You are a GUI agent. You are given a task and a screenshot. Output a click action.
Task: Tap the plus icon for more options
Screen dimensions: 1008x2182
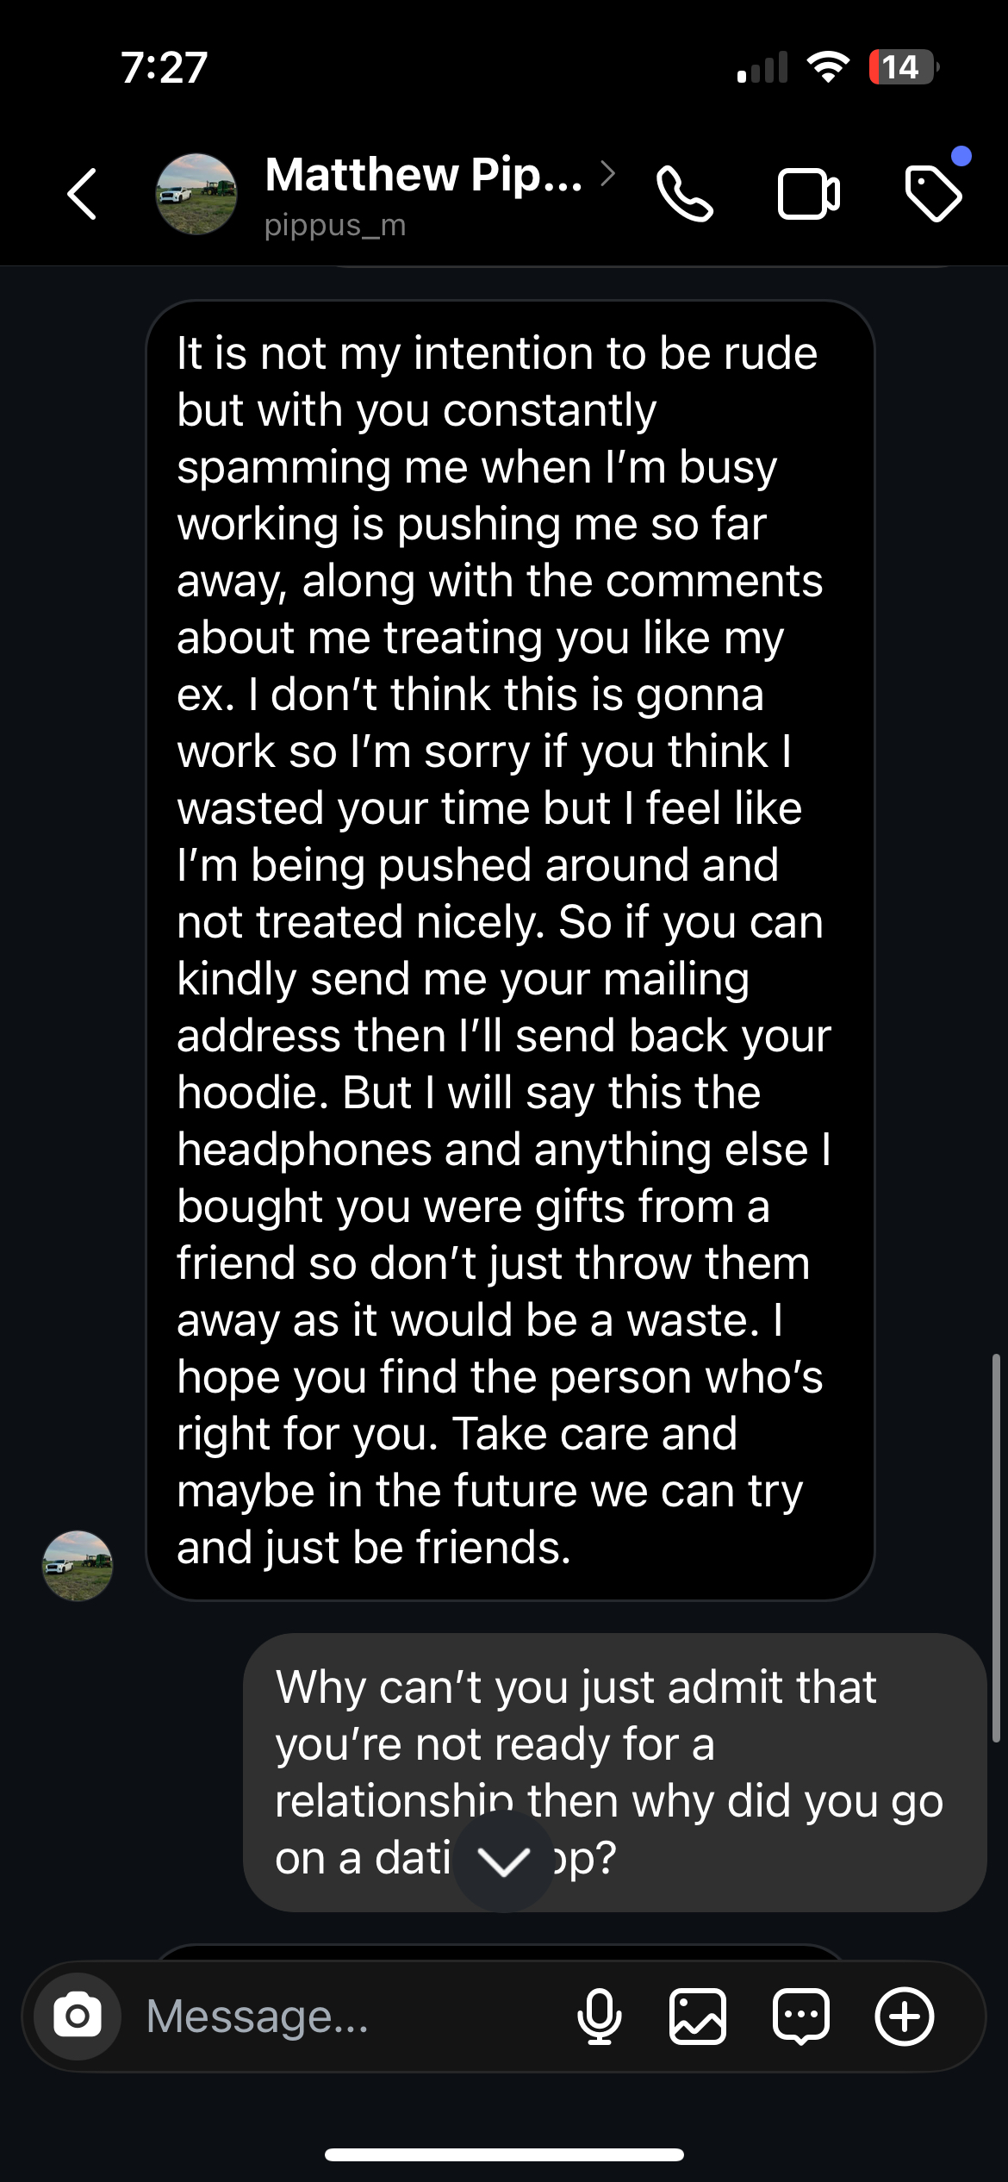904,2016
